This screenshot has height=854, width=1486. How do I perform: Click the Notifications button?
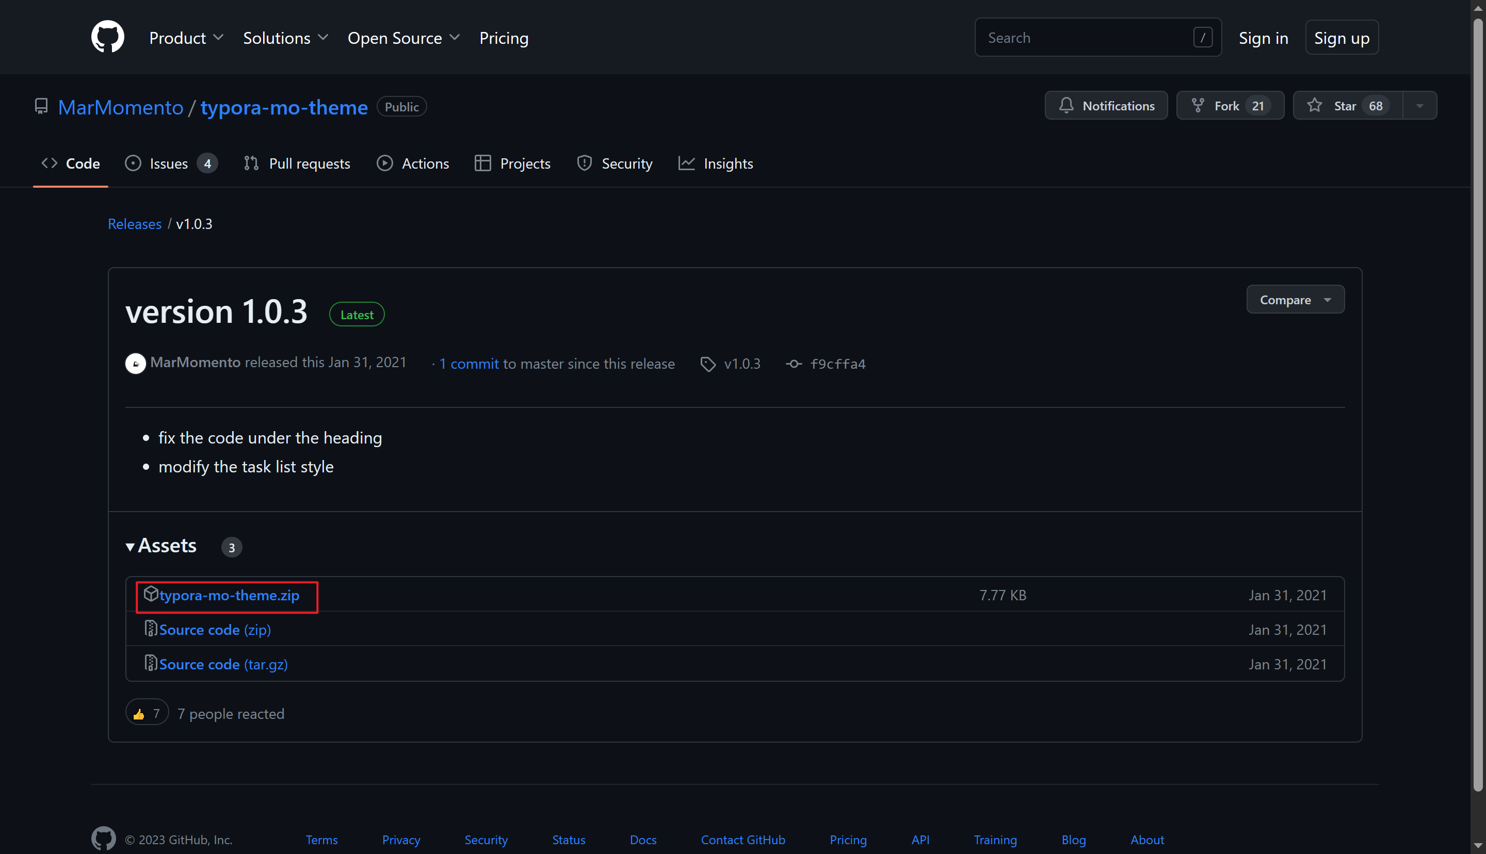click(1106, 106)
